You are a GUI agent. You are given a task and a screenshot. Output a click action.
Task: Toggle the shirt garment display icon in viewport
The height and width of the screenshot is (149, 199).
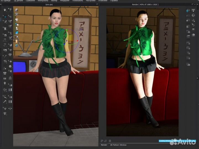pos(17,20)
